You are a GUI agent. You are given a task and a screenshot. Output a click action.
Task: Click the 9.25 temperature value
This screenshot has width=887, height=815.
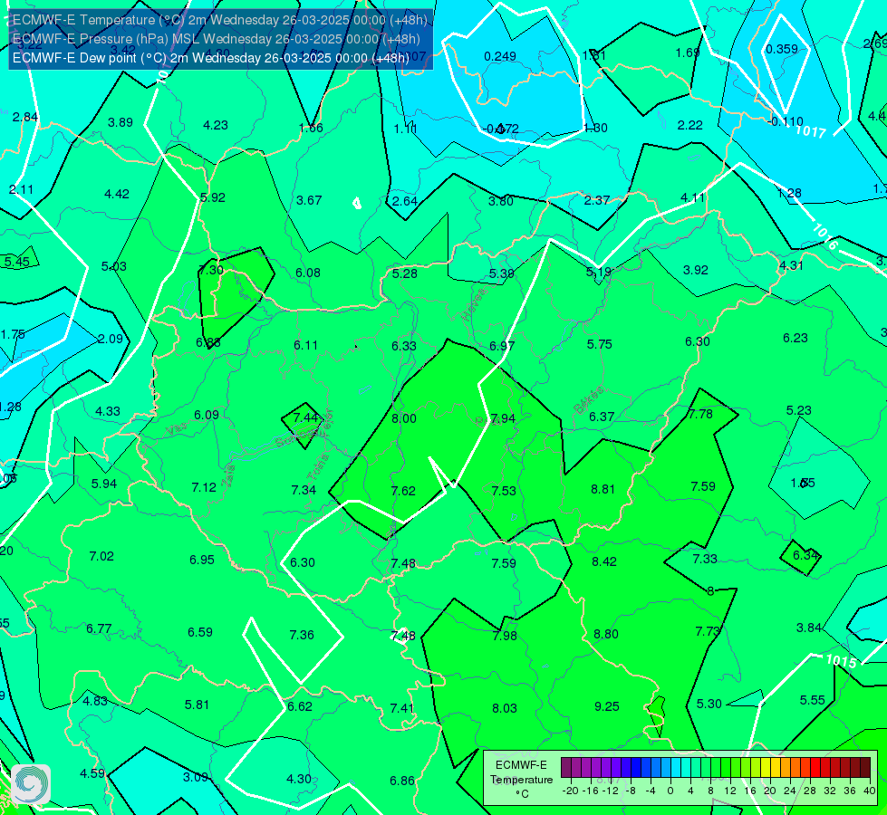point(606,706)
